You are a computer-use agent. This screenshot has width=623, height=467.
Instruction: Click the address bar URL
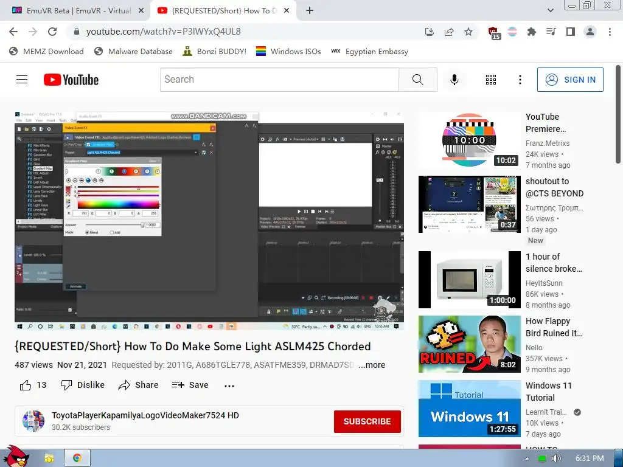click(x=163, y=32)
